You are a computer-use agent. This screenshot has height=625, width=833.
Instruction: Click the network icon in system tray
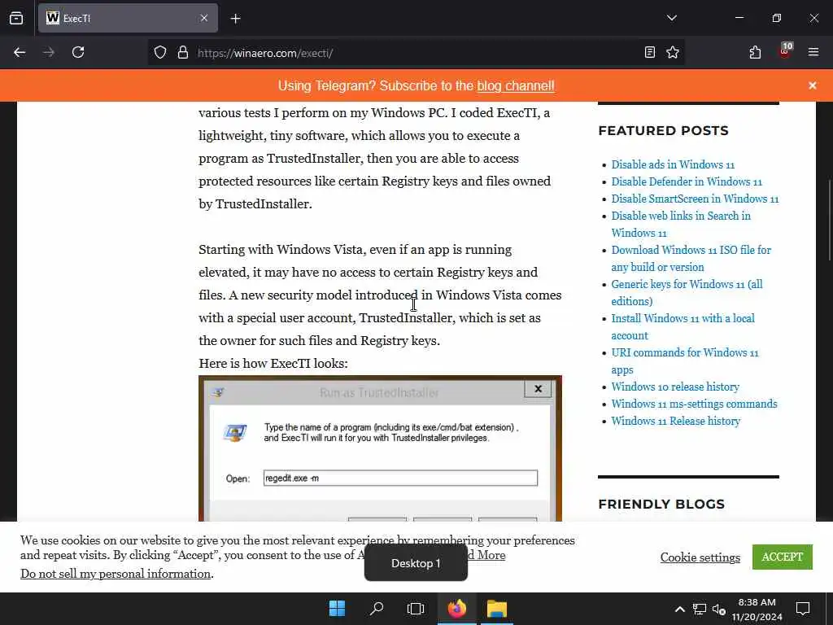[699, 609]
